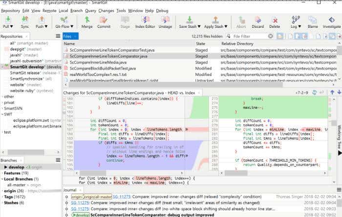The width and height of the screenshot is (342, 217).
Task: Expand the 'other' repository group
Action: (2, 96)
